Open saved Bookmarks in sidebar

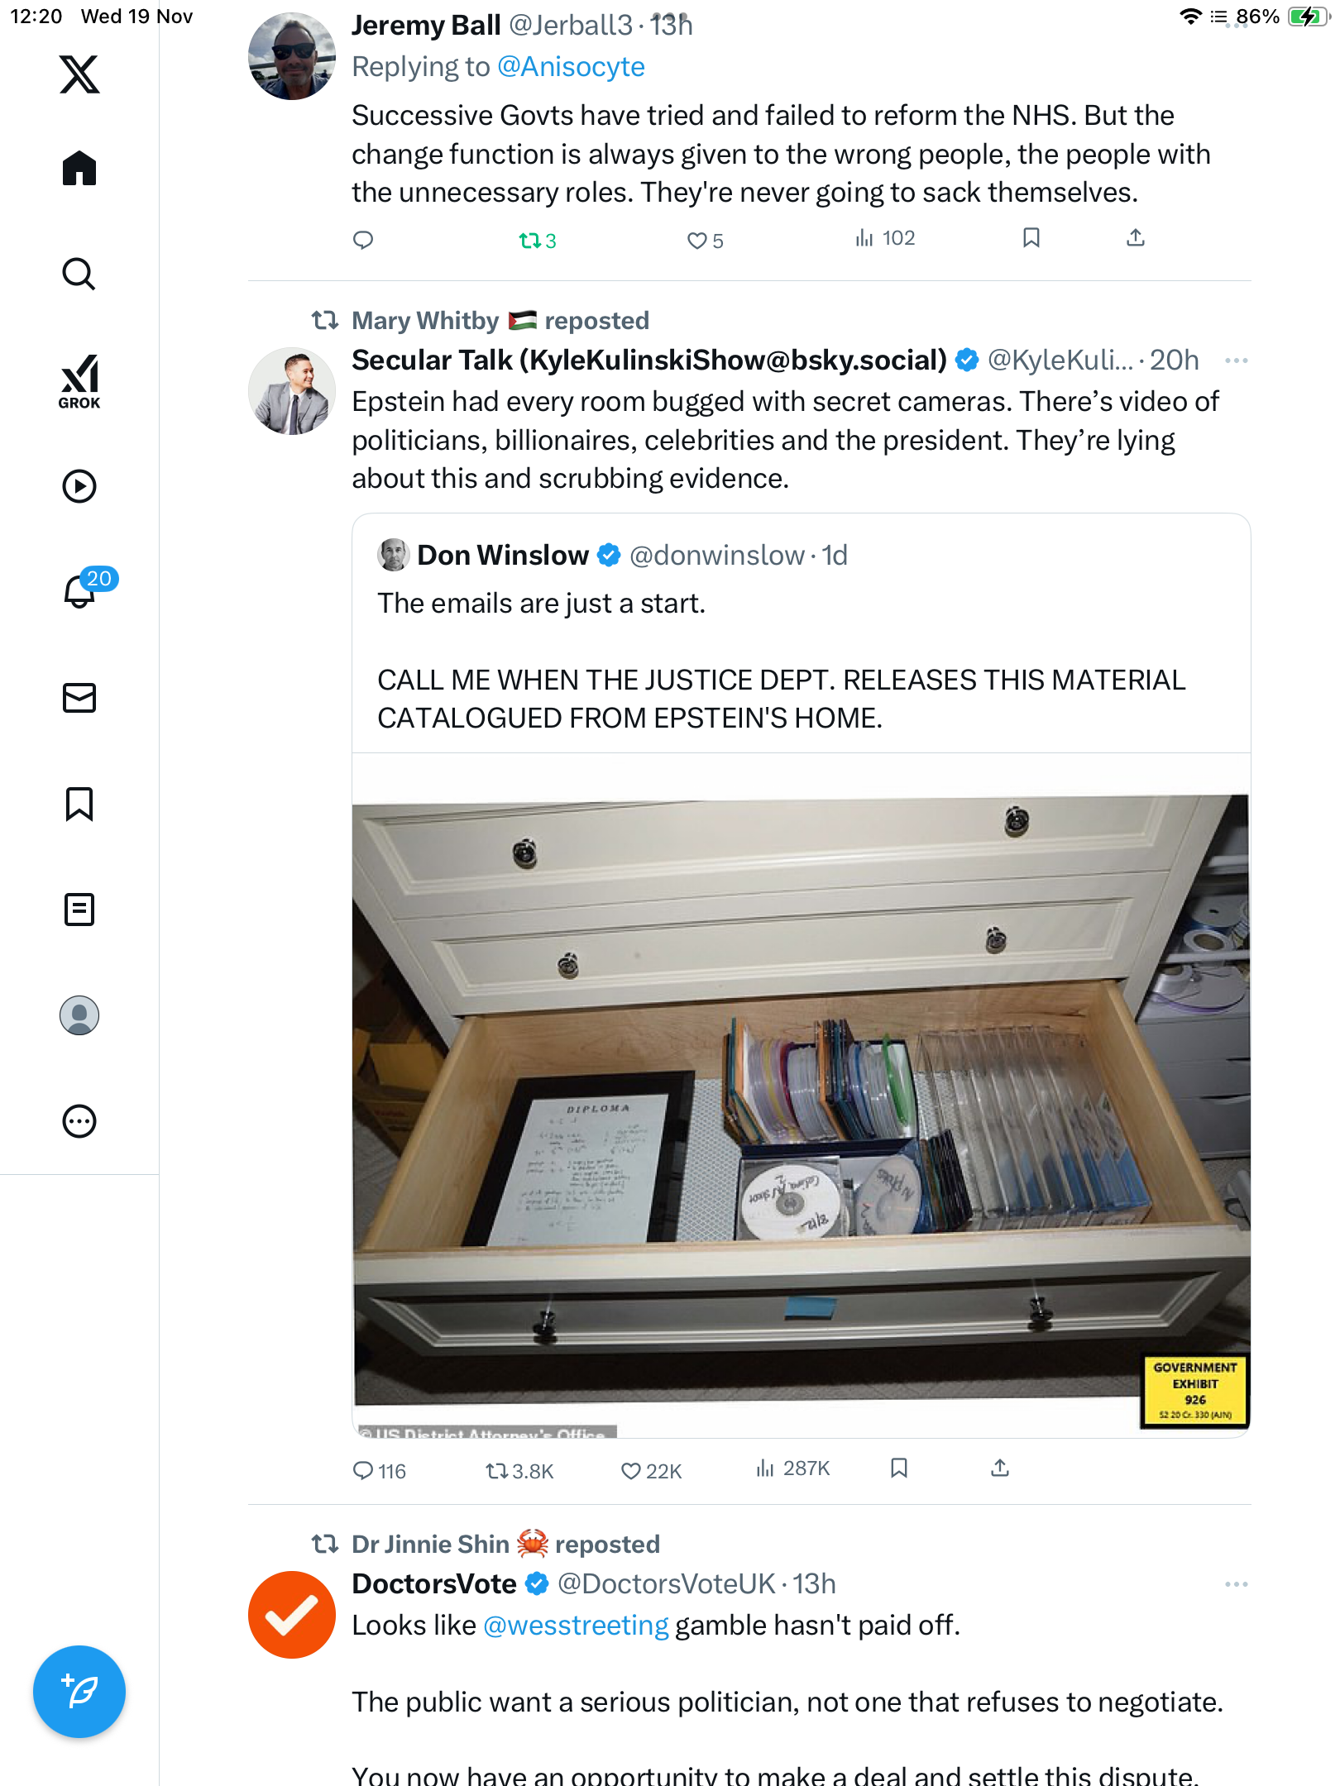pos(79,804)
